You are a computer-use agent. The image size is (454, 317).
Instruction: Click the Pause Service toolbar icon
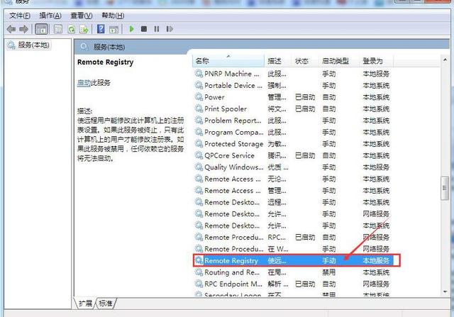pos(157,29)
